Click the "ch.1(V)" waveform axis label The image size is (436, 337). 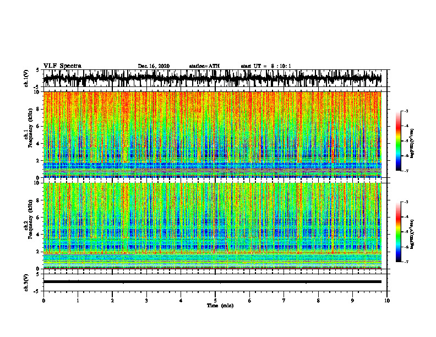click(x=26, y=78)
